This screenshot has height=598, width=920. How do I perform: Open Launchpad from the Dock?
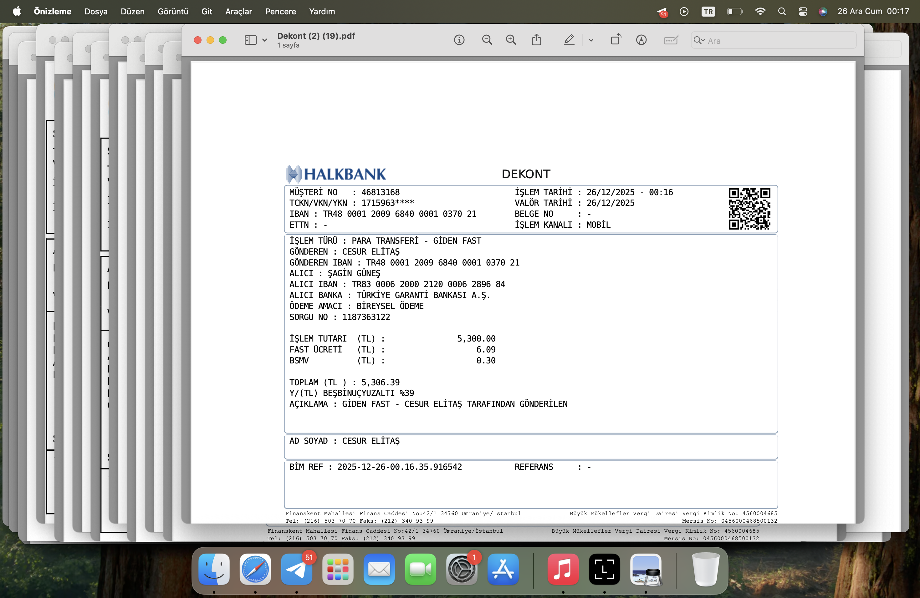click(338, 569)
